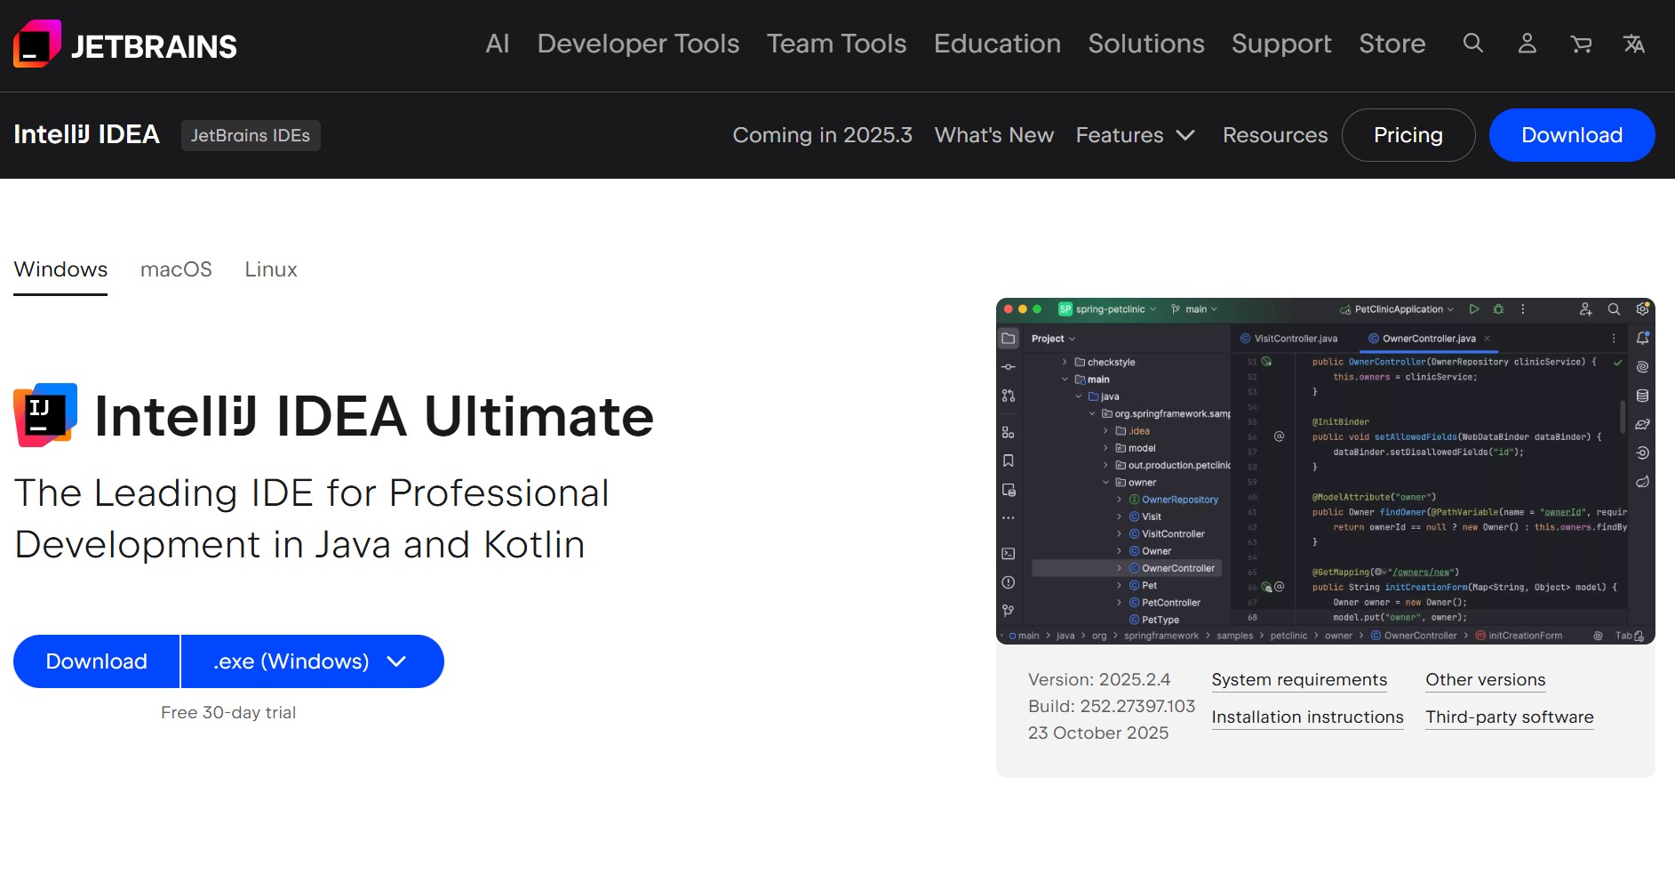Click PetClinicApplication run configuration dropdown
1675x881 pixels.
coord(1396,309)
